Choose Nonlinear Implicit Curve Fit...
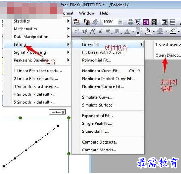 click(x=108, y=79)
